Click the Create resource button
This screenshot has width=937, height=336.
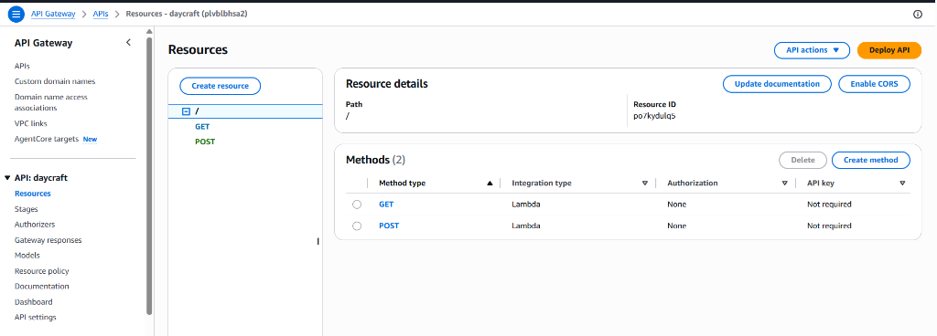tap(220, 86)
